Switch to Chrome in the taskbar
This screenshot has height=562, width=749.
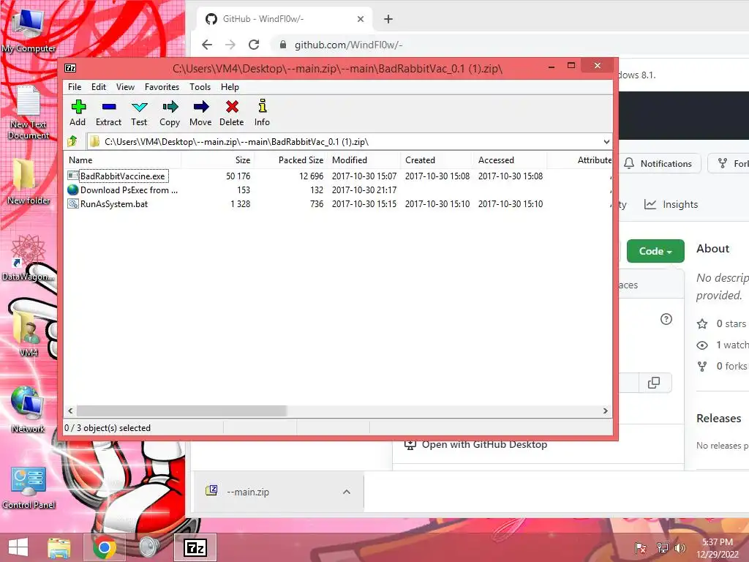(104, 547)
